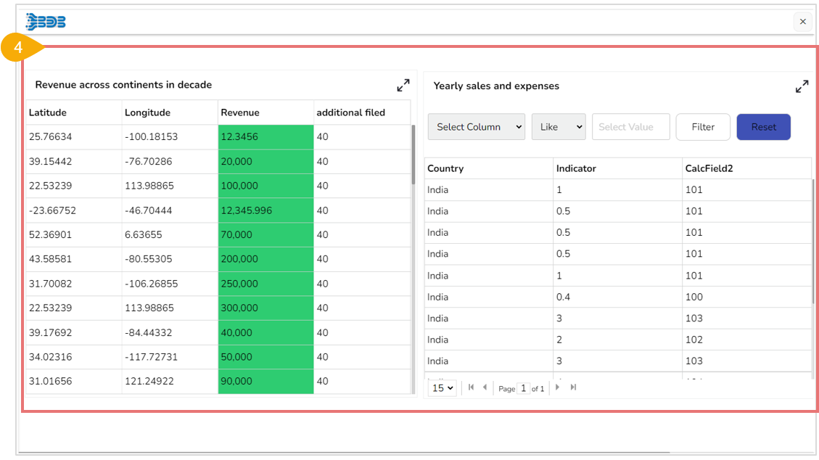Click the page number input box
This screenshot has width=819, height=460.
524,388
